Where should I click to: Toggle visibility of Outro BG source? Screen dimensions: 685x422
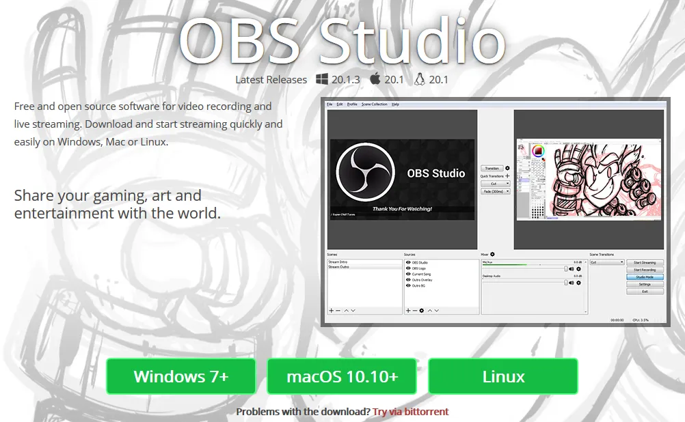tap(408, 285)
